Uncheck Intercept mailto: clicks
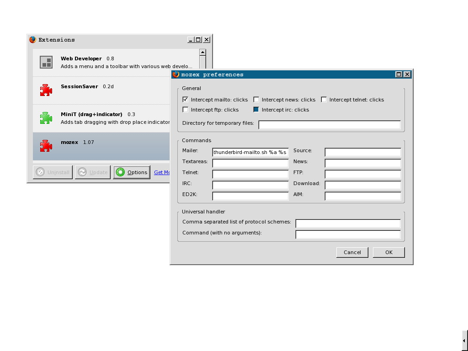The height and width of the screenshot is (351, 468). (185, 100)
